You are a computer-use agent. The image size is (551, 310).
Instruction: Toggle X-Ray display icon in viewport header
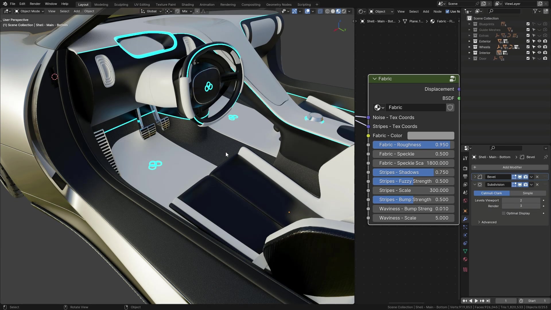(320, 11)
